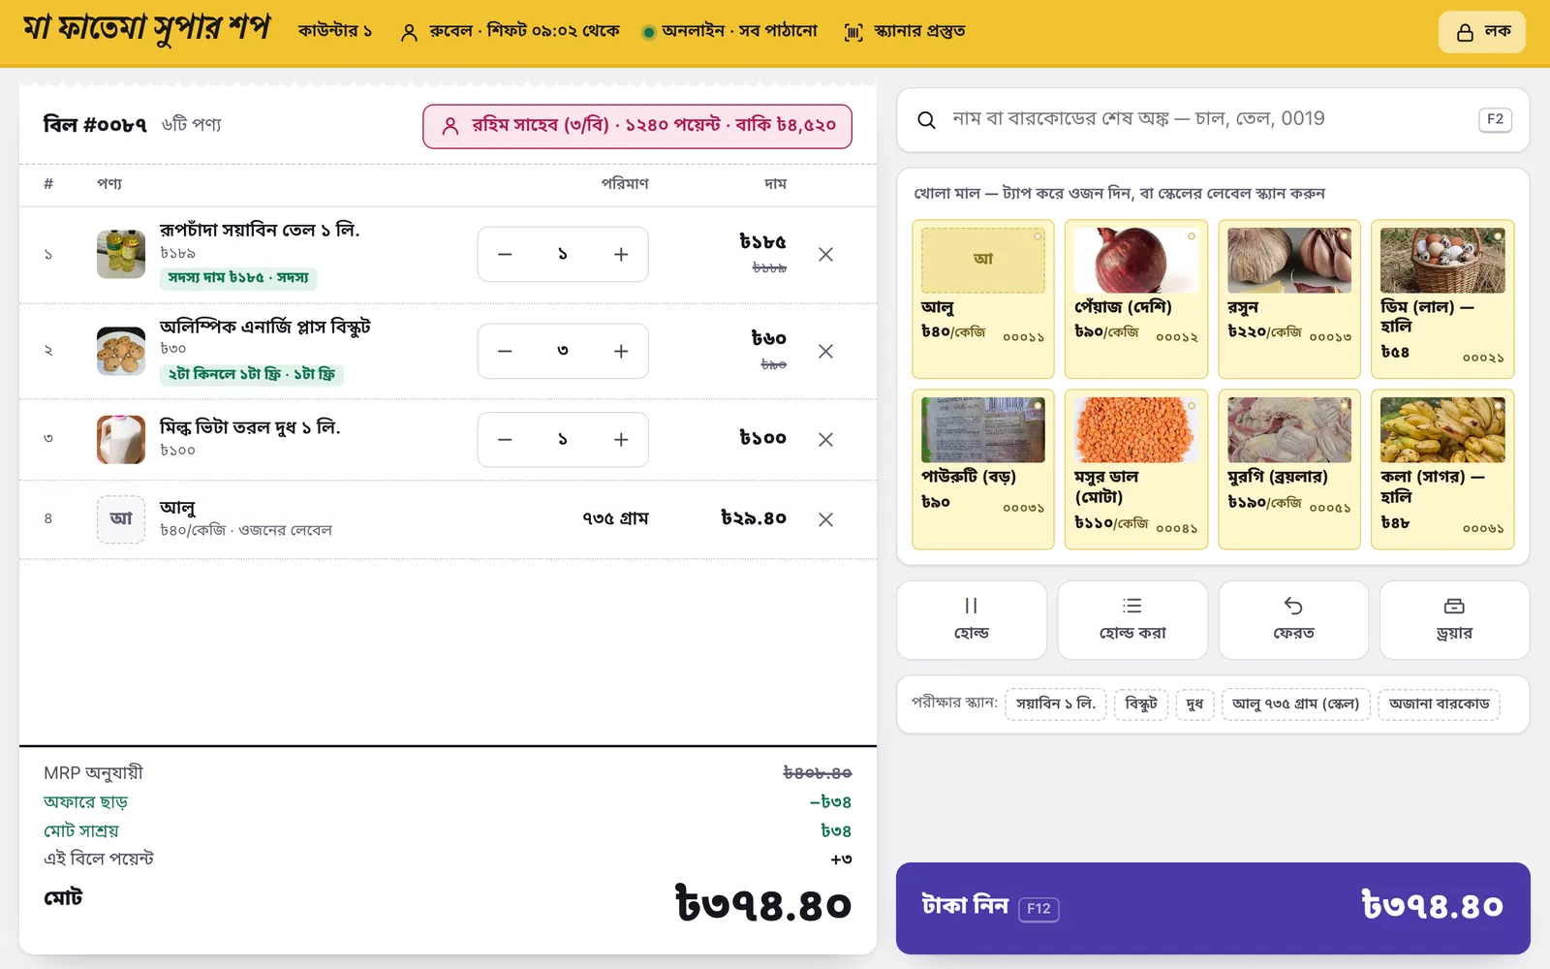
Task: Tap the মুরগি (ব্রয়লার) tile
Action: click(x=1289, y=469)
